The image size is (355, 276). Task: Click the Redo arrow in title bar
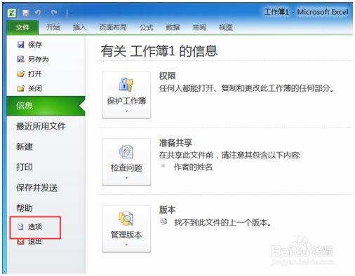pyautogui.click(x=54, y=13)
